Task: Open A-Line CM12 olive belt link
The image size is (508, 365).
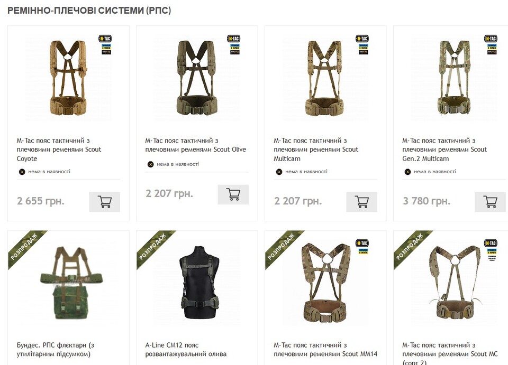Action: click(186, 349)
